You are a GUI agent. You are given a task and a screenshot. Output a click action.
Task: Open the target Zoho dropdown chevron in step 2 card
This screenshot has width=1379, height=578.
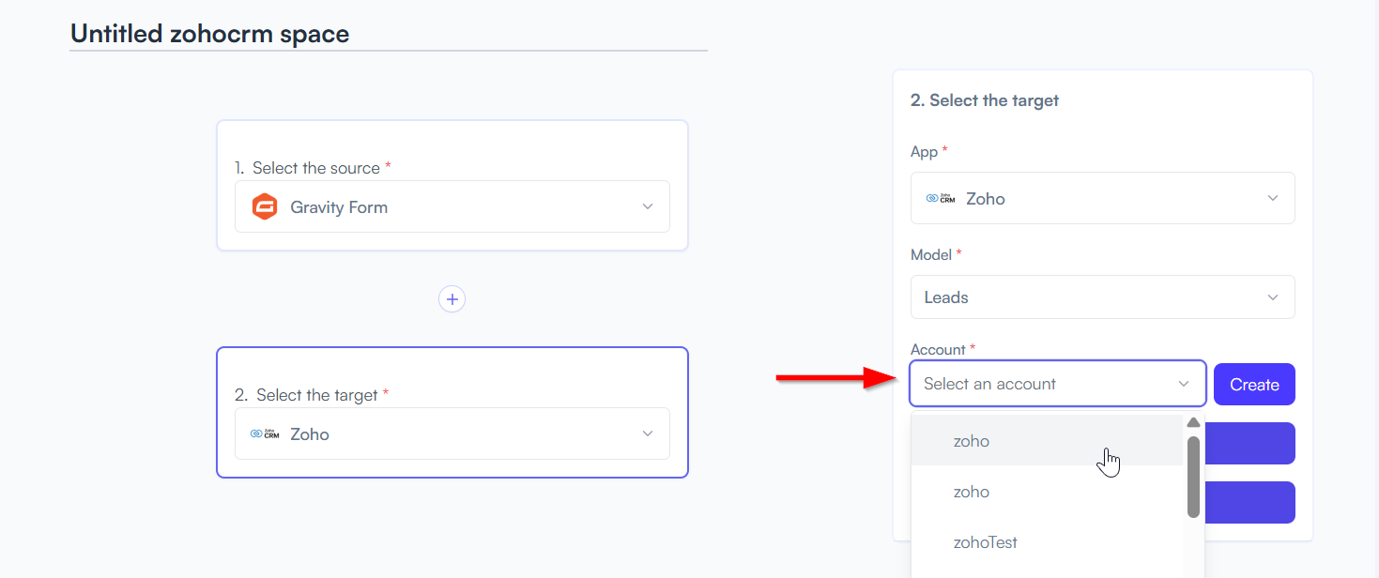pyautogui.click(x=648, y=433)
